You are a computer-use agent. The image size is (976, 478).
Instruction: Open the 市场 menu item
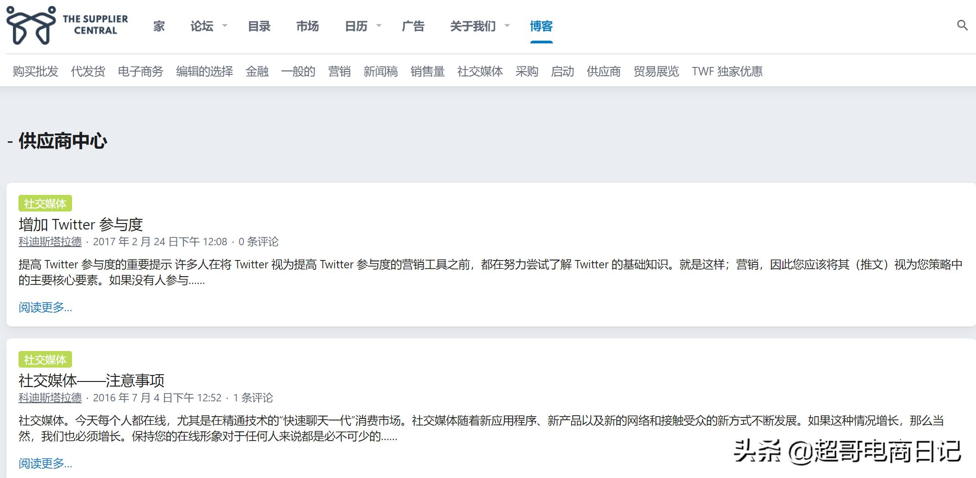pyautogui.click(x=307, y=26)
